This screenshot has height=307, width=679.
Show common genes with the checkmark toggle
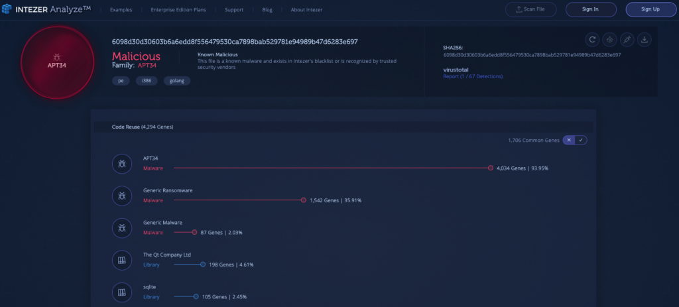581,140
